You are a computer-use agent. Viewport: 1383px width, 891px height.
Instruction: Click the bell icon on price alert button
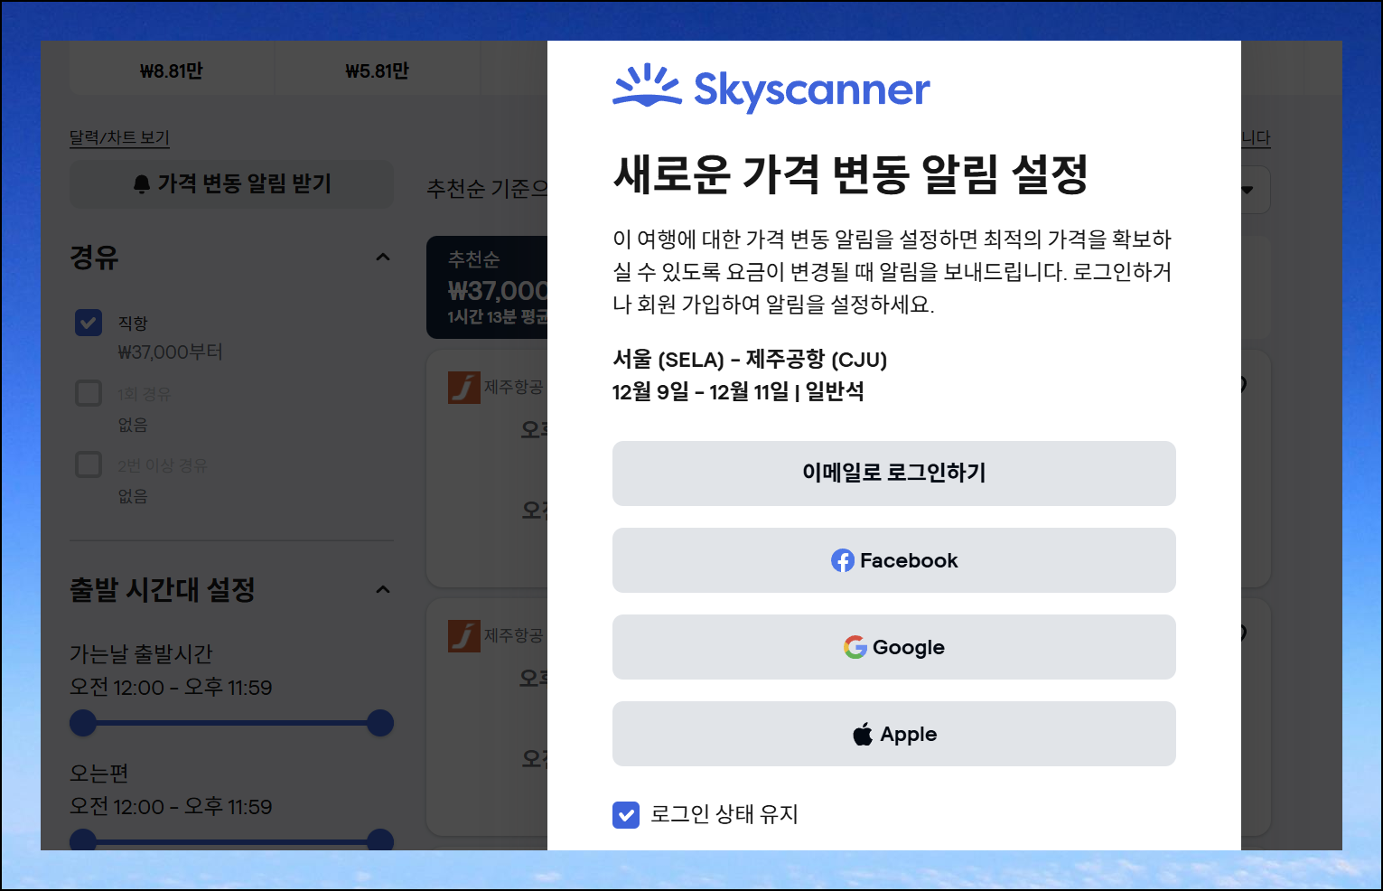coord(142,184)
